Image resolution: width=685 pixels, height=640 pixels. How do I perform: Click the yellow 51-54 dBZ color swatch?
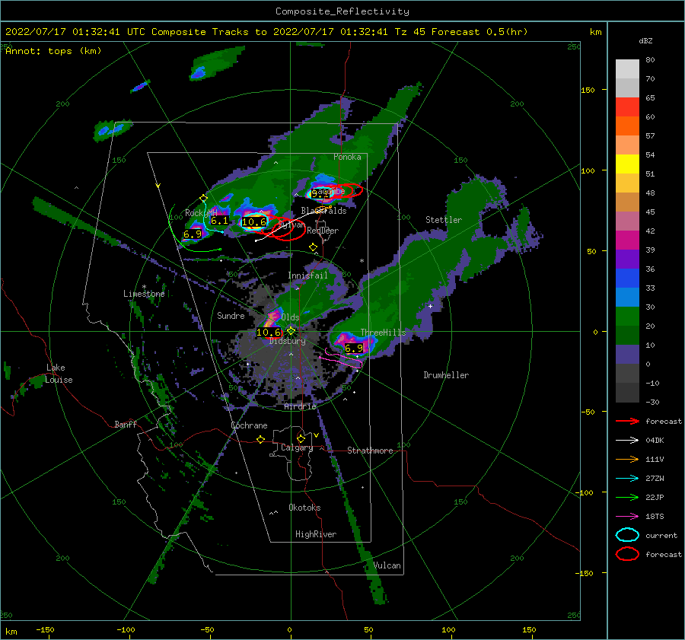(x=627, y=164)
